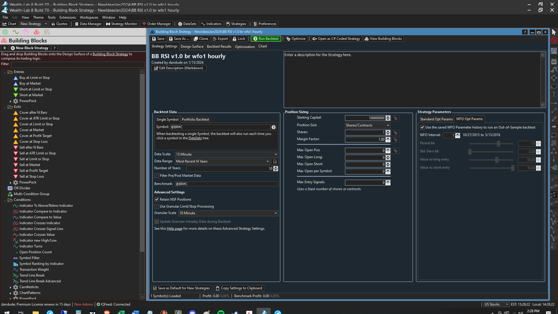
Task: Switch to the Backtest Results tab
Action: 219,47
